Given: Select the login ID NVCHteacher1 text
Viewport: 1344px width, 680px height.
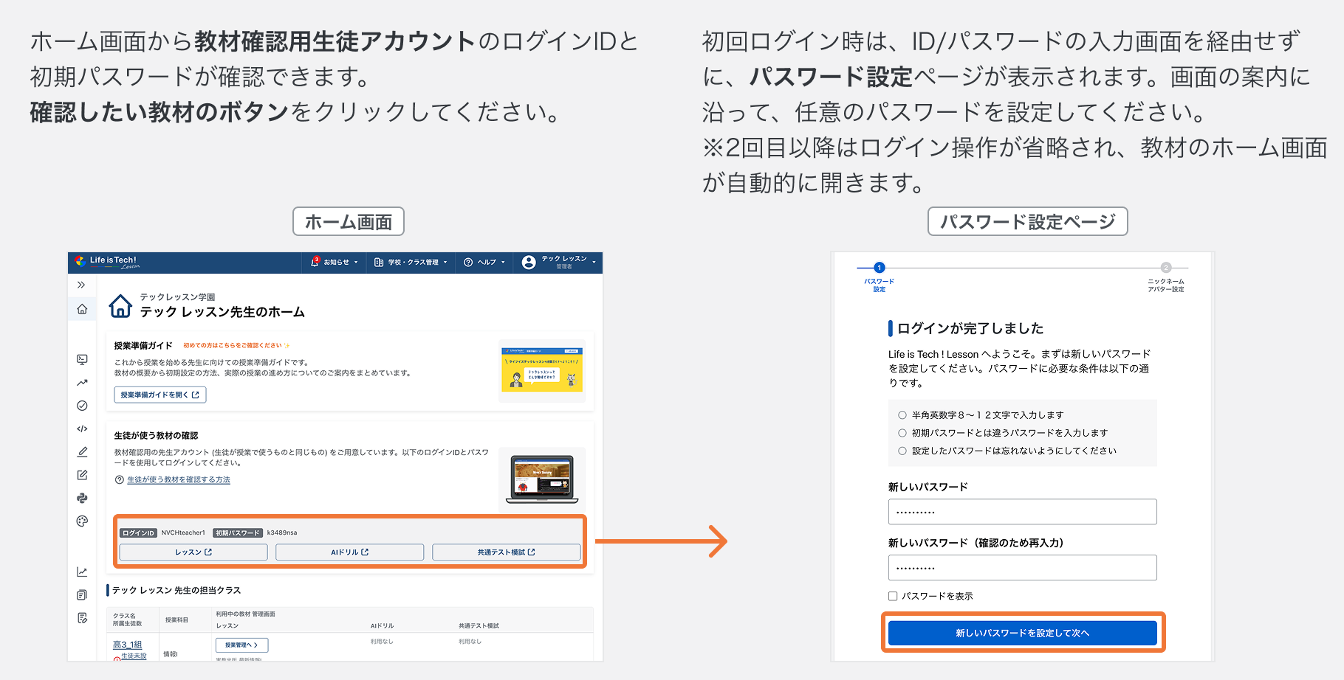Looking at the screenshot, I should [183, 532].
